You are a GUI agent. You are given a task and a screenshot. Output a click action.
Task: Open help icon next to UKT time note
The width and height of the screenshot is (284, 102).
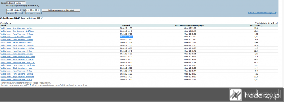point(30,85)
